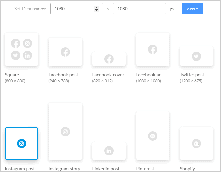Choose the Instagram story icon preset
Screen dimensions: 221x172
point(65,132)
